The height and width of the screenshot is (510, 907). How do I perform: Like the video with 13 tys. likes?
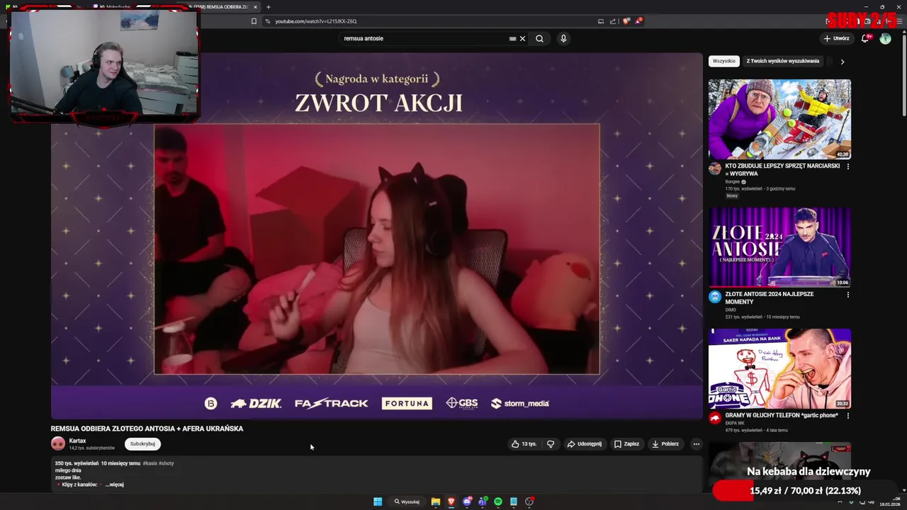(524, 444)
